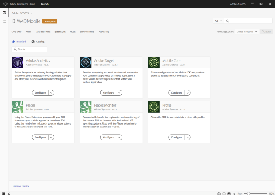The height and width of the screenshot is (195, 275).
Task: Click the Places map pin icon
Action: (x=18, y=107)
